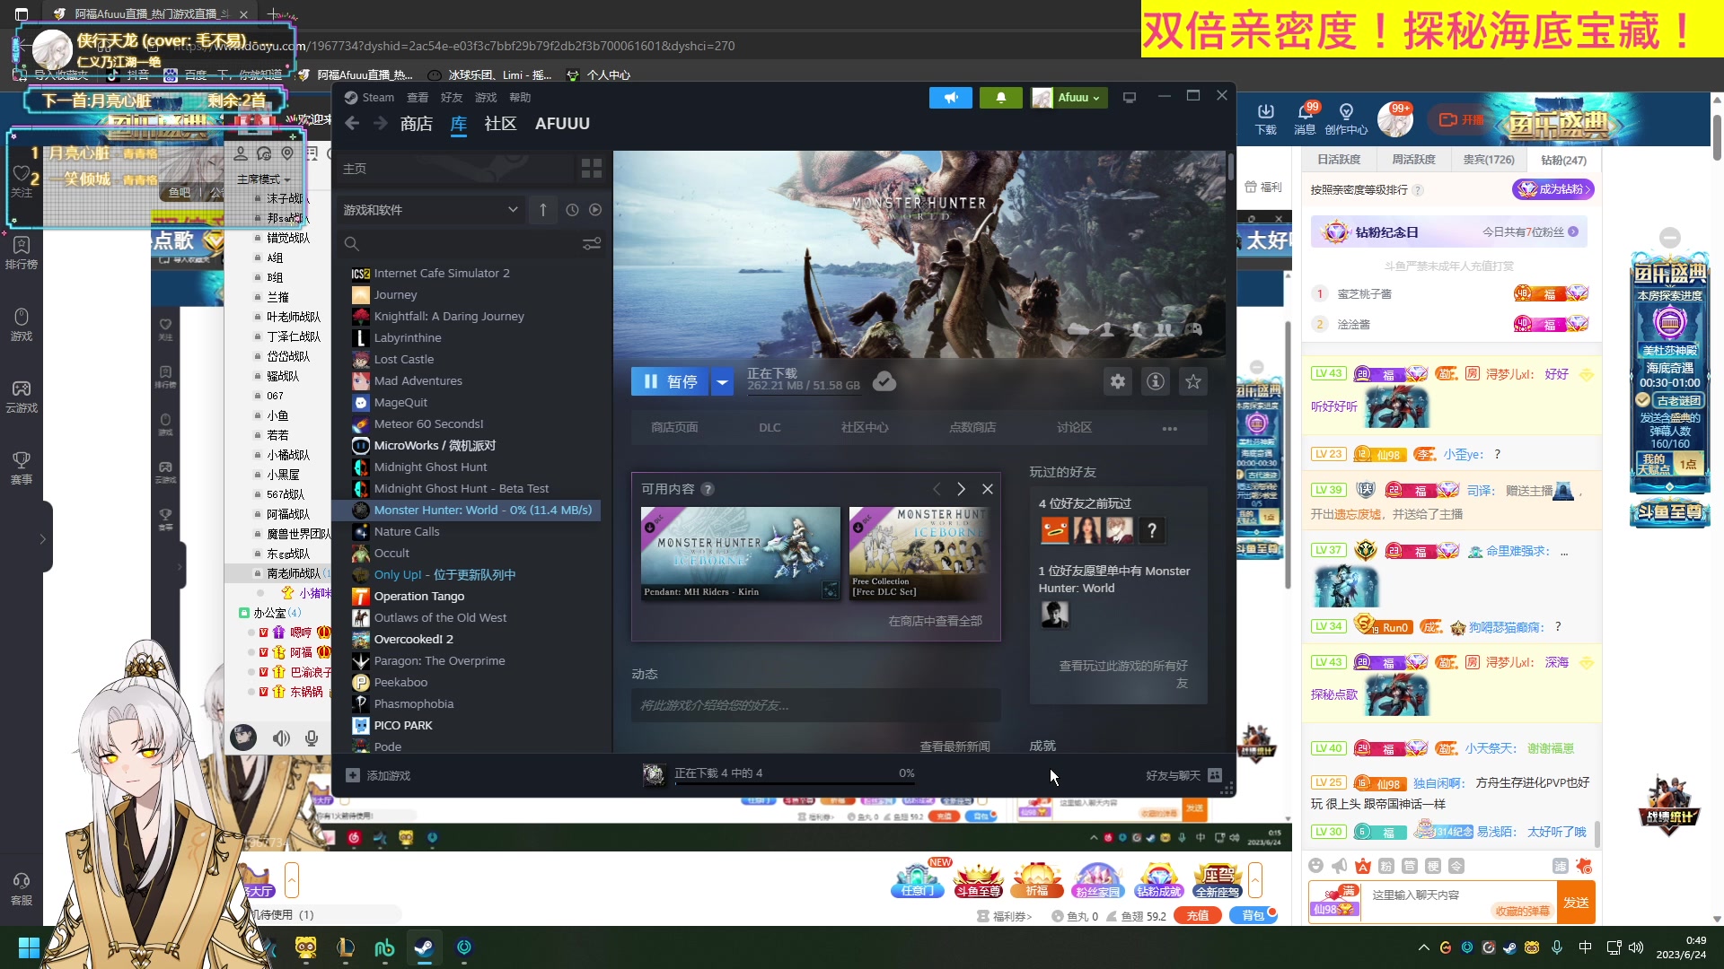1724x969 pixels.
Task: View all friends who played
Action: coord(1122,674)
